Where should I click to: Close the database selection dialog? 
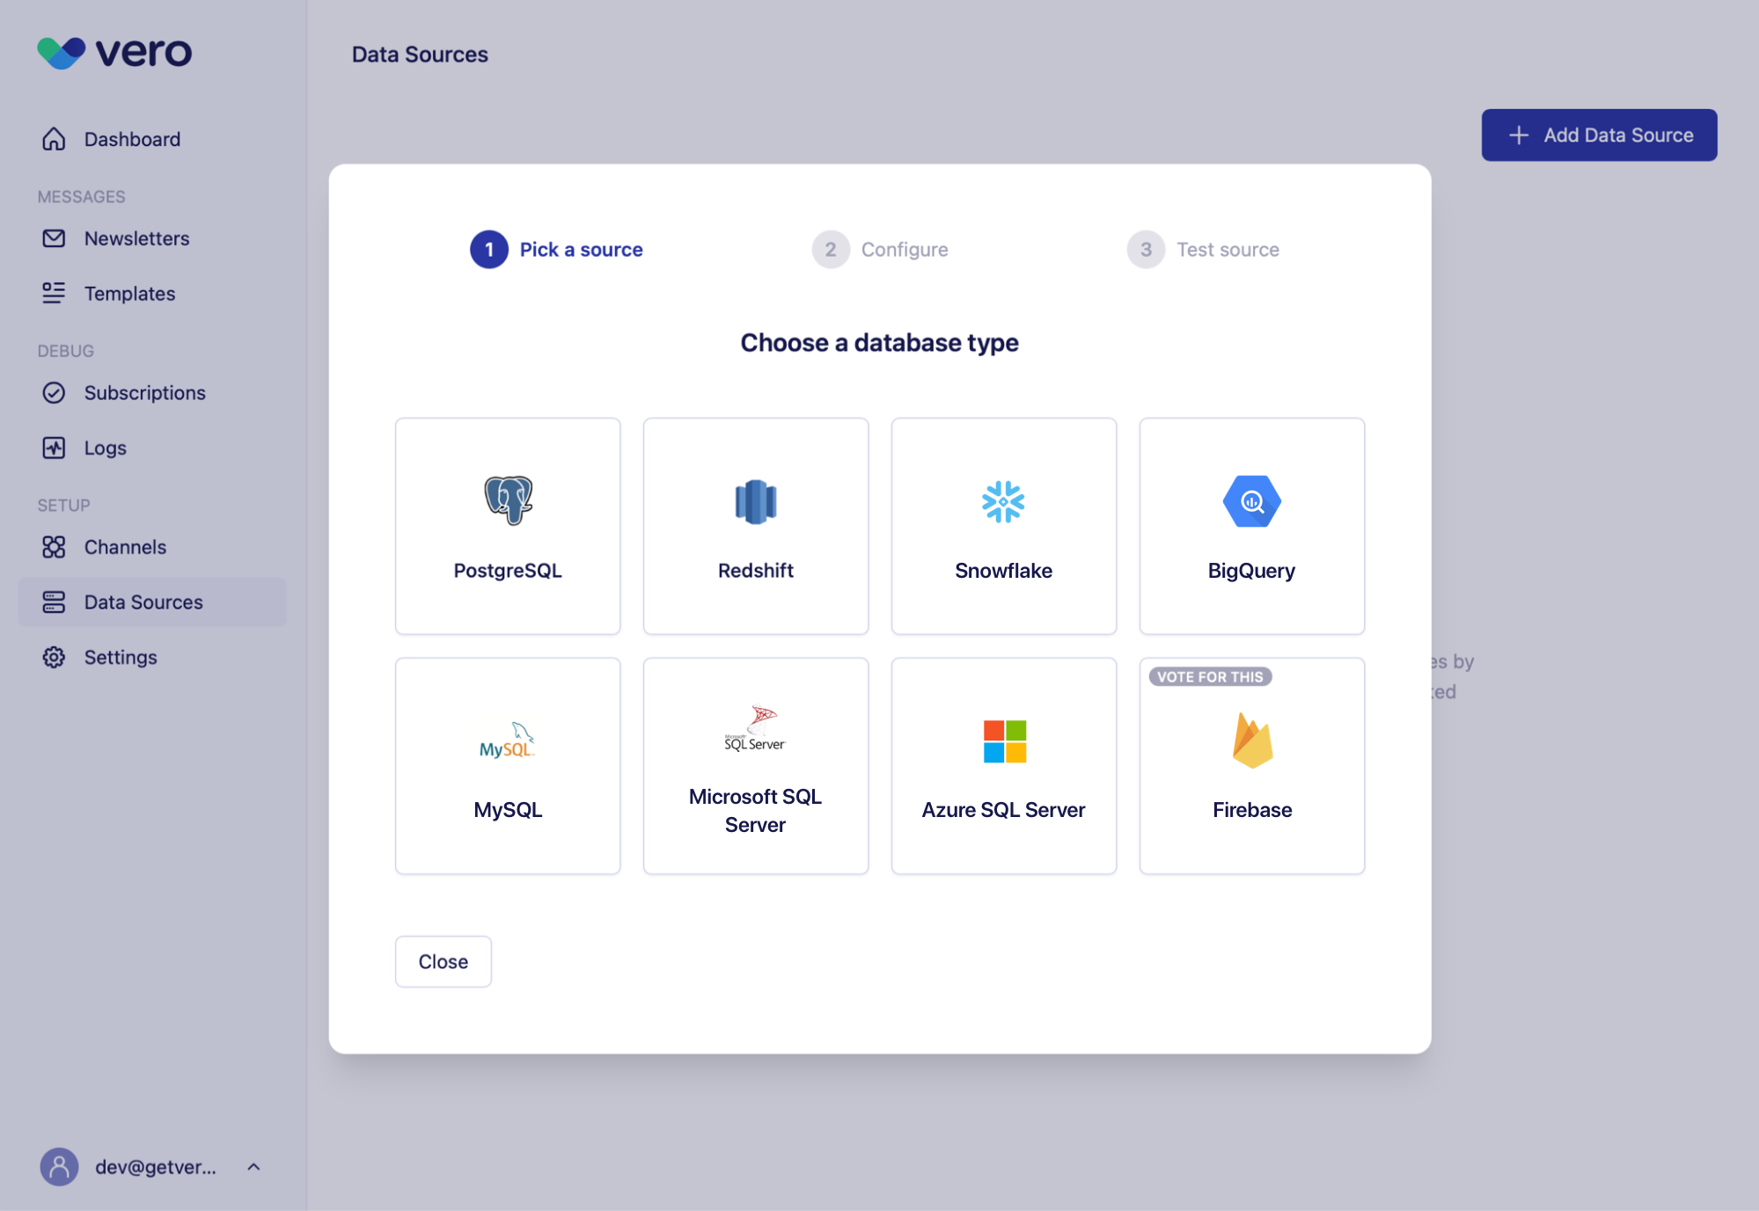(x=443, y=961)
